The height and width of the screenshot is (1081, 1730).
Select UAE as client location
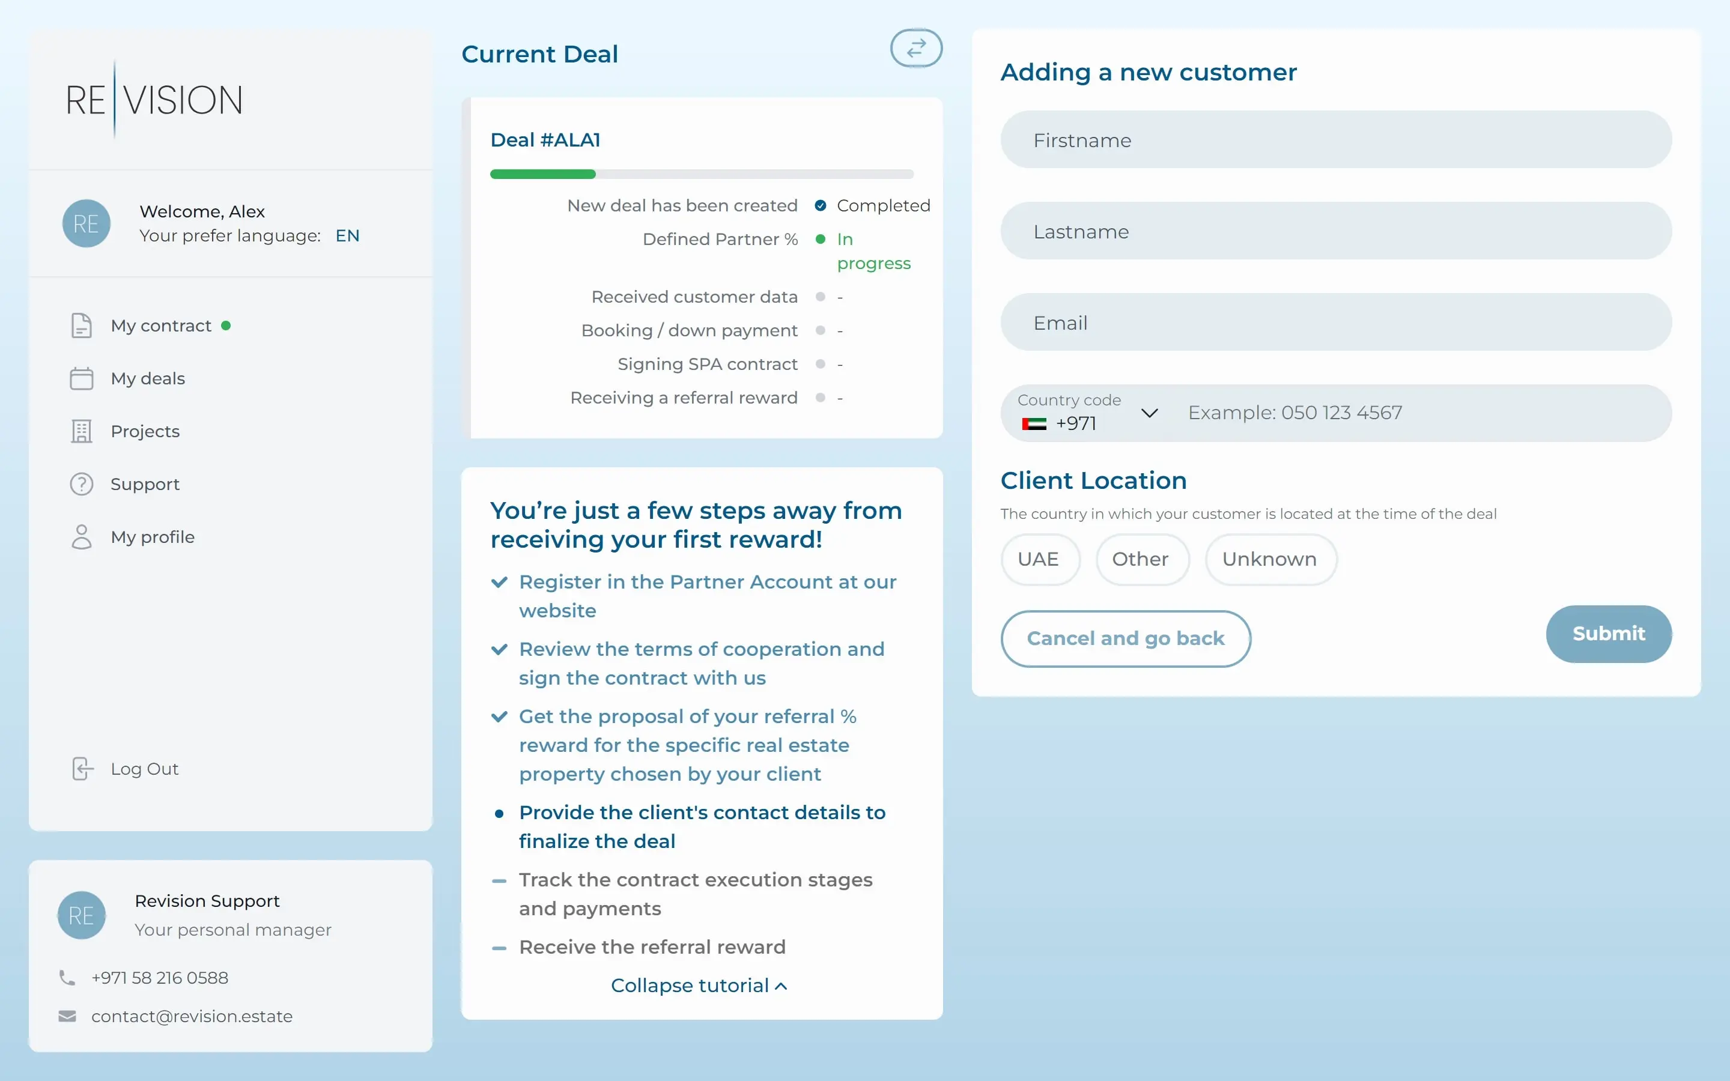tap(1039, 559)
